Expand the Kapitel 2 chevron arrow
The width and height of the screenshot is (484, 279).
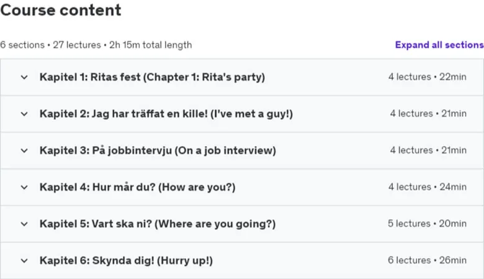[x=24, y=114]
